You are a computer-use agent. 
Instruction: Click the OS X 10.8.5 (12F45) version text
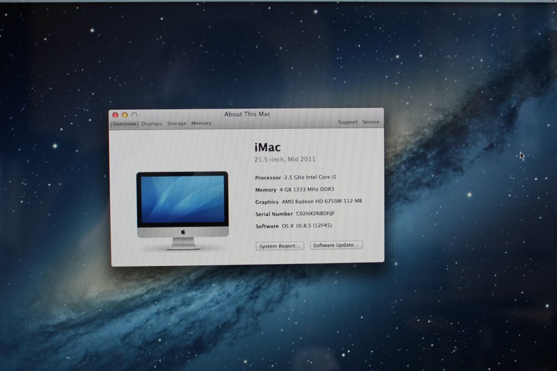pos(307,226)
